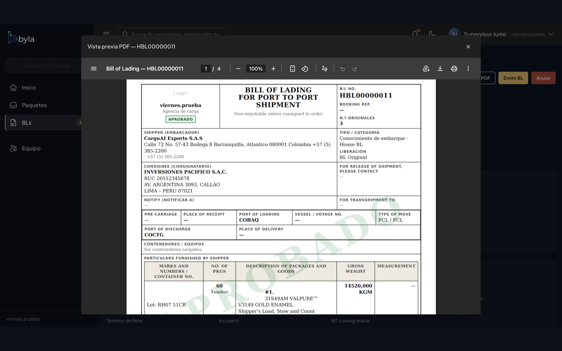This screenshot has width=562, height=351.
Task: Redo annotation in PDF viewer
Action: pos(355,69)
